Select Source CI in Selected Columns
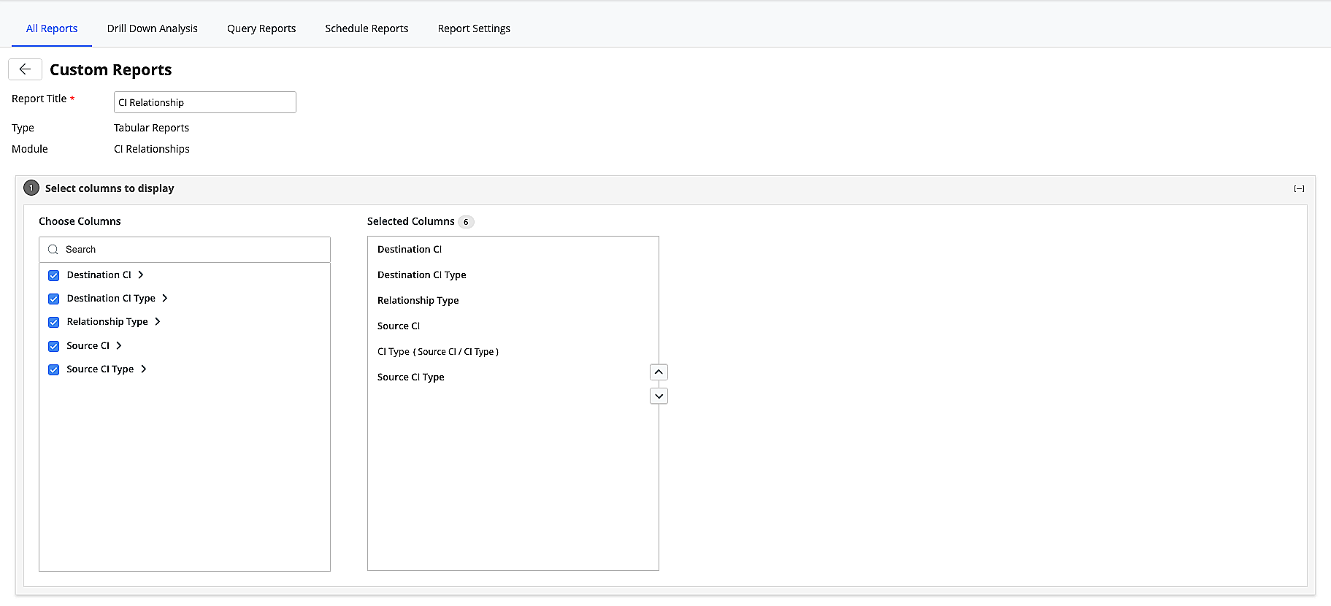Screen dimensions: 1331x606 pos(399,326)
